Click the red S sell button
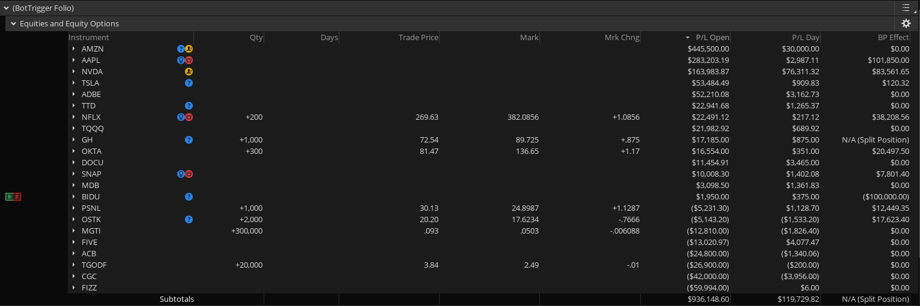This screenshot has height=306, width=920. [x=17, y=196]
